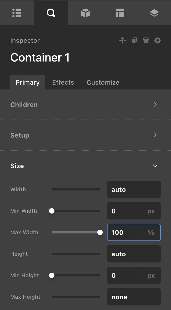Switch to the Effects tab
The height and width of the screenshot is (310, 171).
pos(63,82)
